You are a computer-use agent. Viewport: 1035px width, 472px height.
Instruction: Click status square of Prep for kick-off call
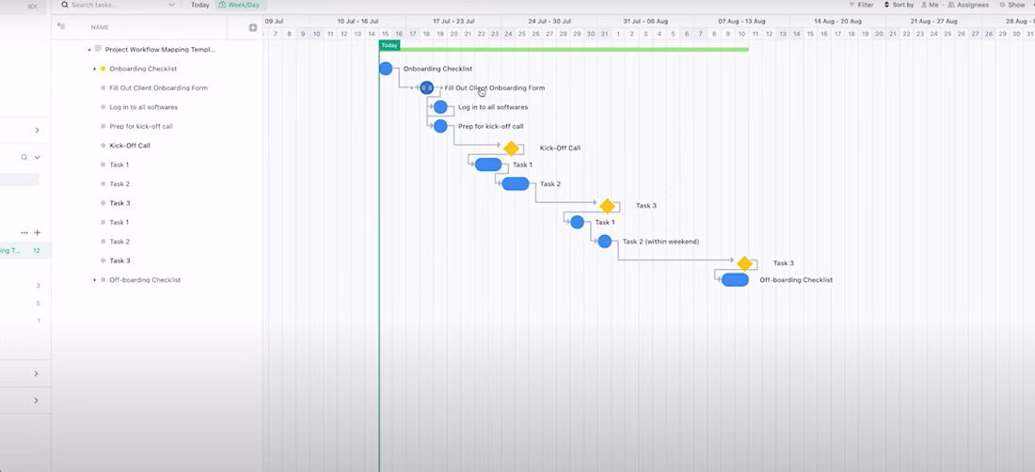pos(103,126)
